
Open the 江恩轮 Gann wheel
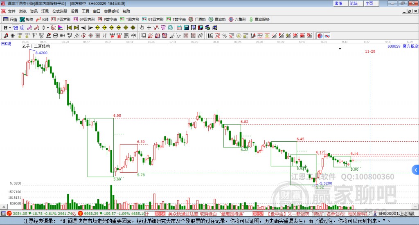tap(197, 20)
